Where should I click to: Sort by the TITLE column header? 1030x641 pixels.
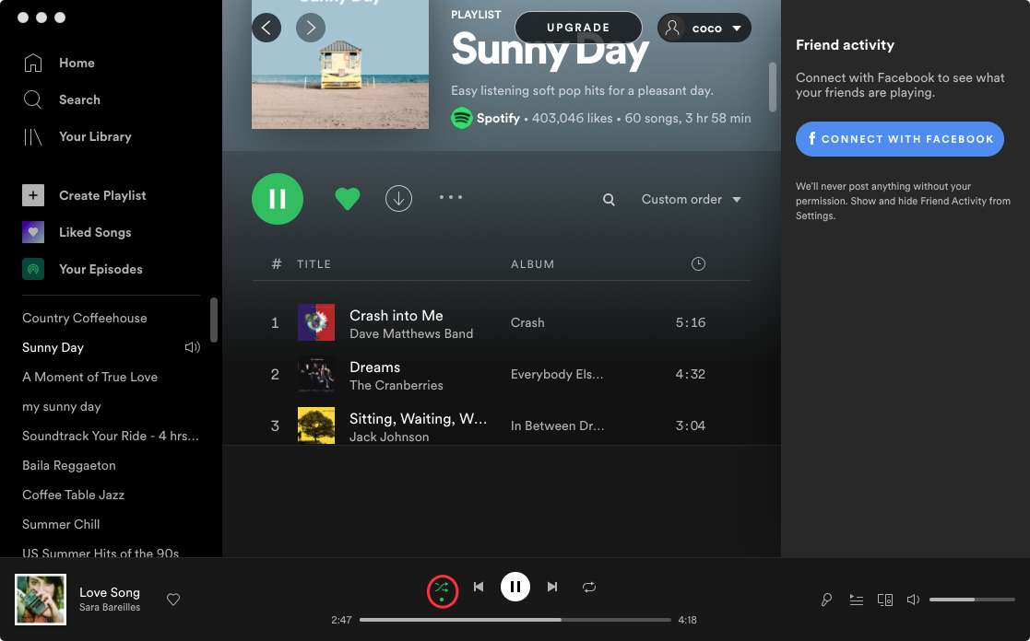(314, 264)
